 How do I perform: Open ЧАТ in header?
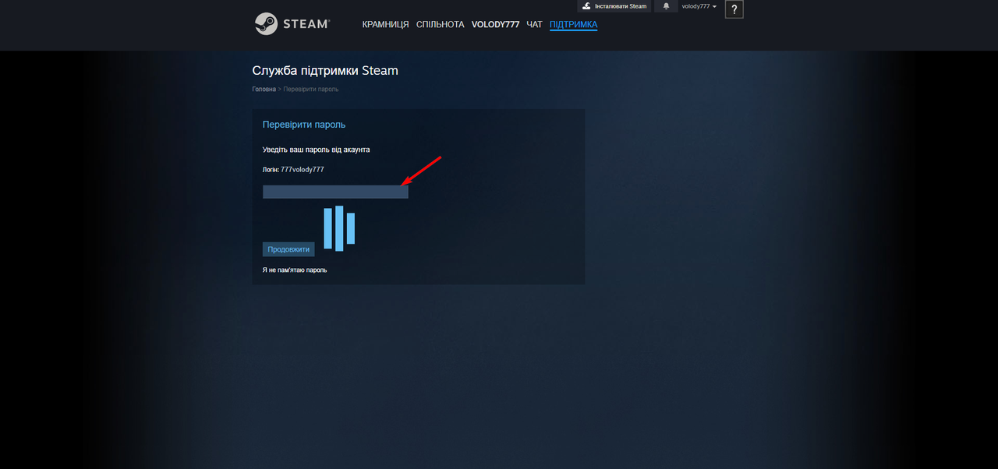pos(534,25)
